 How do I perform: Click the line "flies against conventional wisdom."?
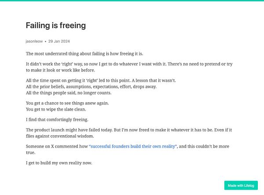[x=60, y=136]
